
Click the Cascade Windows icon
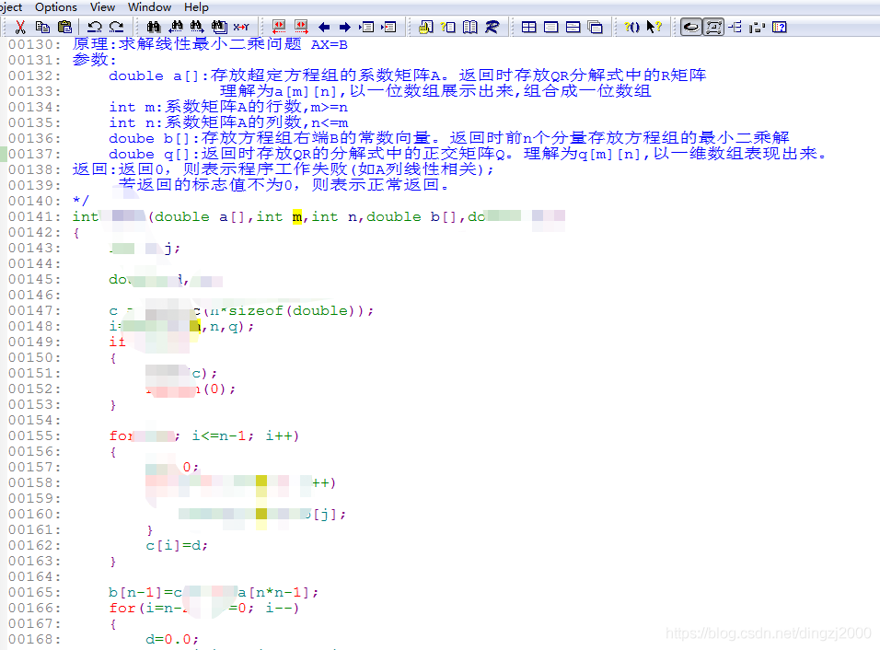click(x=595, y=27)
